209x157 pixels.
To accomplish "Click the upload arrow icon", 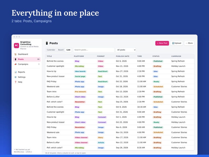I will pos(173,43).
